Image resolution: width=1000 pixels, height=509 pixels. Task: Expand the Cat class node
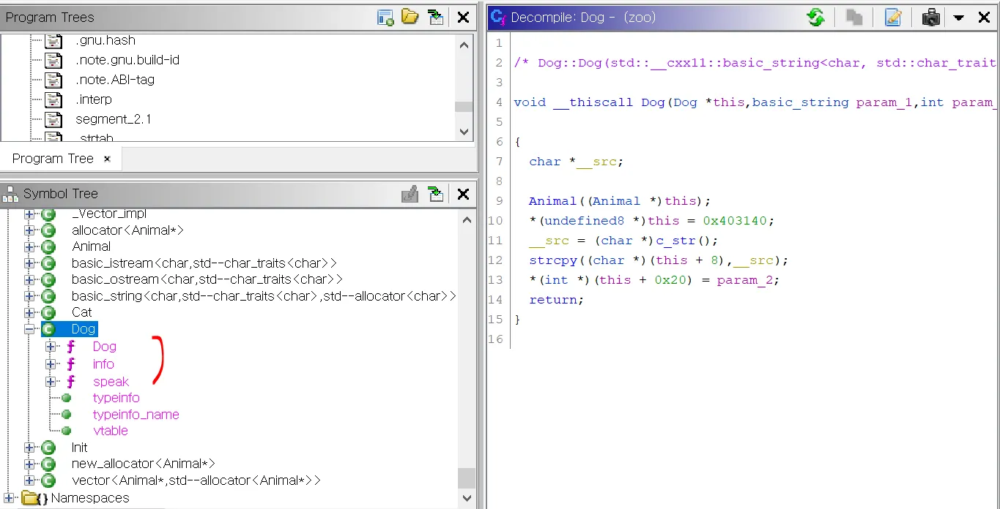(29, 312)
